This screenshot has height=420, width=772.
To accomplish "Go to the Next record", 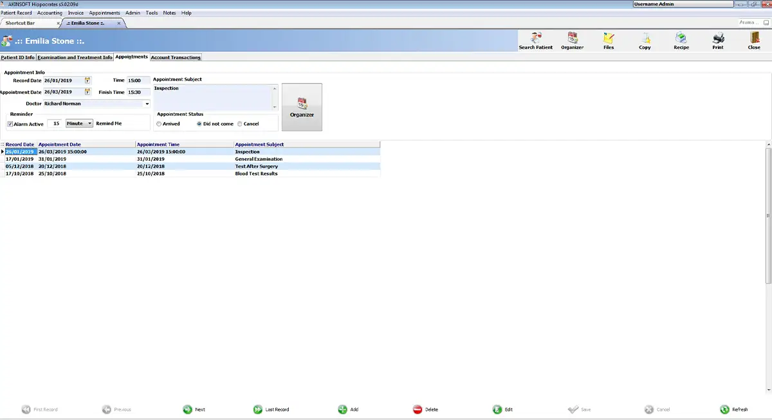I will (x=194, y=409).
